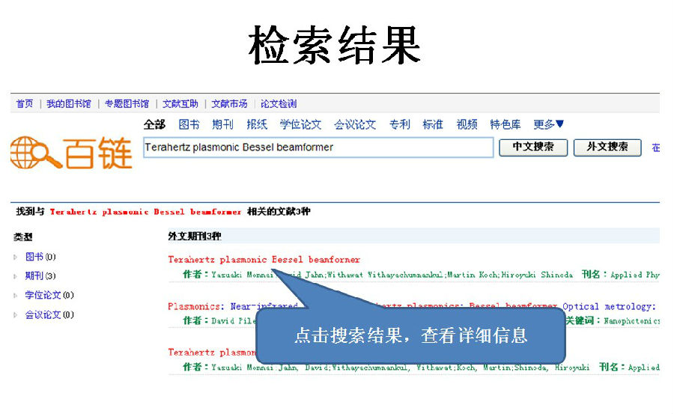
Task: Open 文献市场 link
Action: point(229,103)
